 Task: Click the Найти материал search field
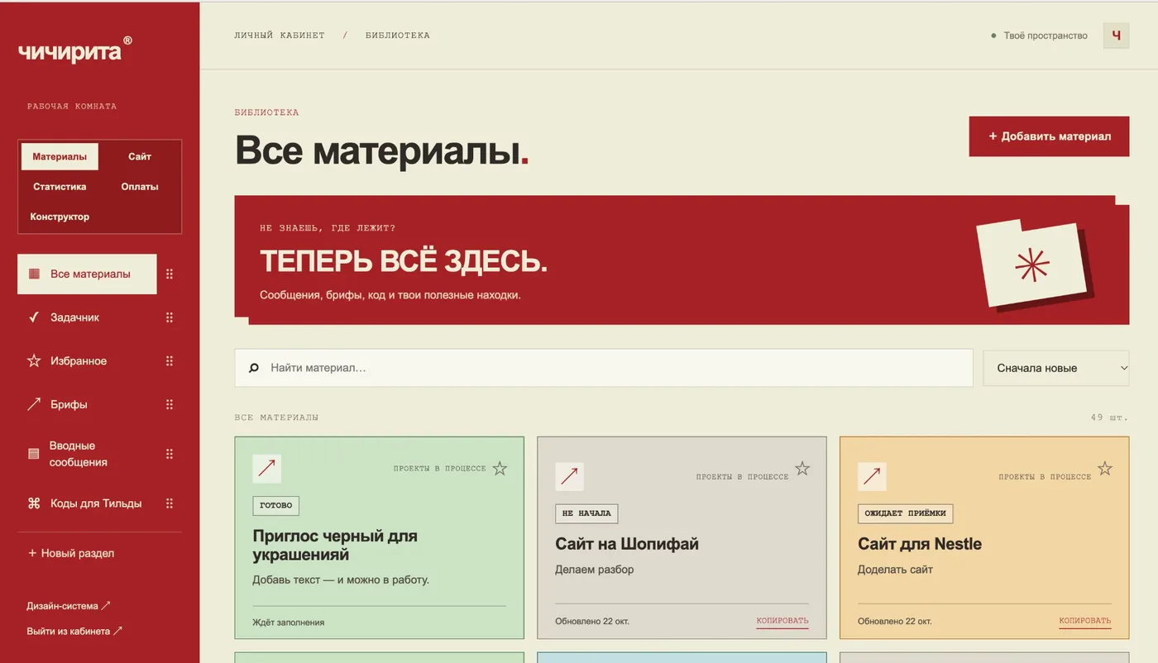604,368
